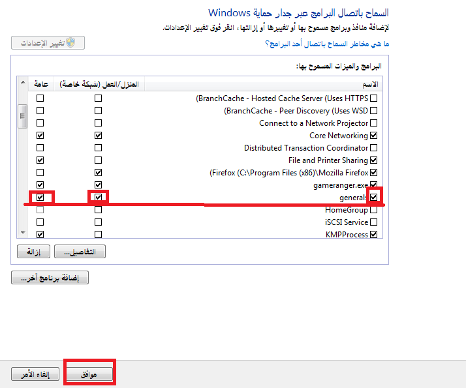Select the File and Printer Sharing row text
The height and width of the screenshot is (388, 466).
(x=328, y=160)
